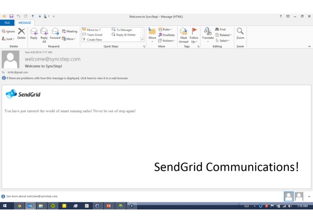Click the Zoom magnifier
Viewport: 313px width, 223px height.
(240, 33)
